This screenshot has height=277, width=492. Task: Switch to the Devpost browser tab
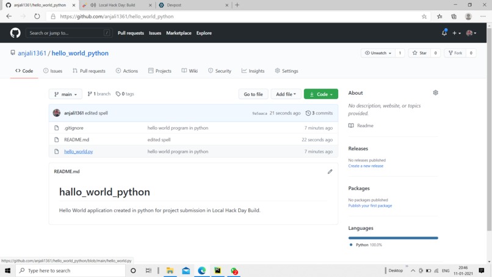(x=194, y=5)
